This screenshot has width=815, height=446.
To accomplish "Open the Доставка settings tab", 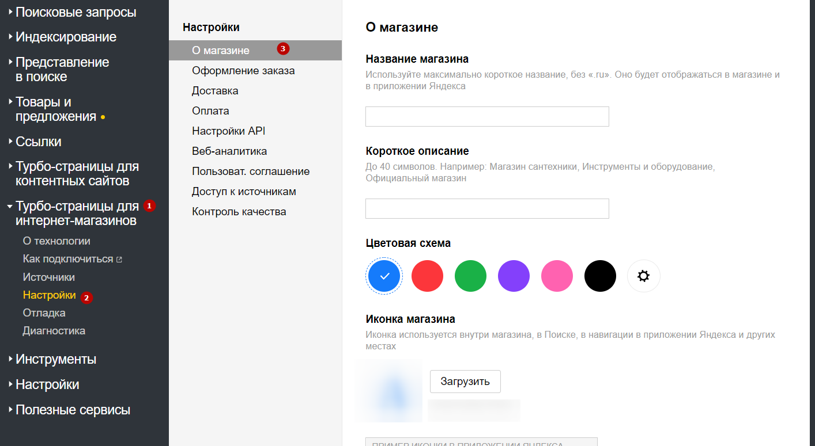I will [x=215, y=91].
